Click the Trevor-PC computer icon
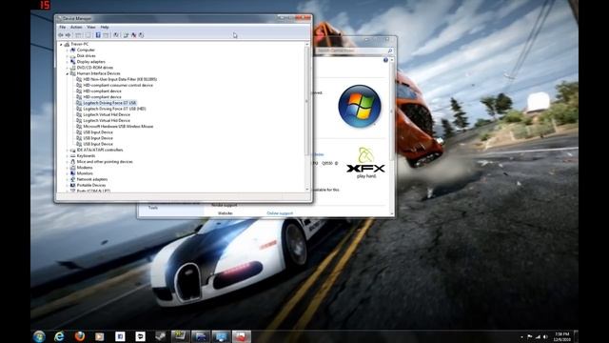 pos(67,45)
